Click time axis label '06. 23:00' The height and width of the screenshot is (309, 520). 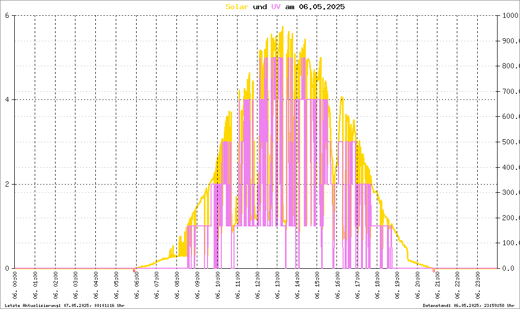478,285
